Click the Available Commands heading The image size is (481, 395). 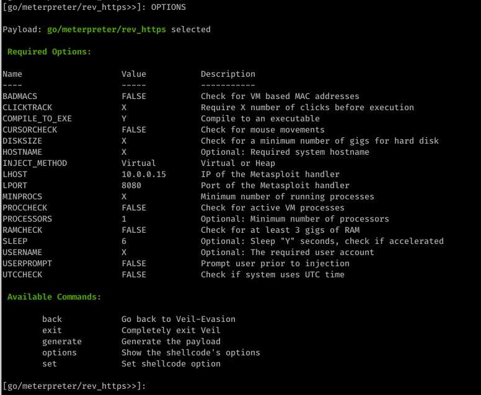coord(55,297)
